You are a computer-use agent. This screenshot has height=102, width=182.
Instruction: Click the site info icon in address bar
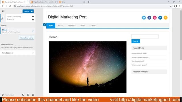pyautogui.click(x=15, y=6)
